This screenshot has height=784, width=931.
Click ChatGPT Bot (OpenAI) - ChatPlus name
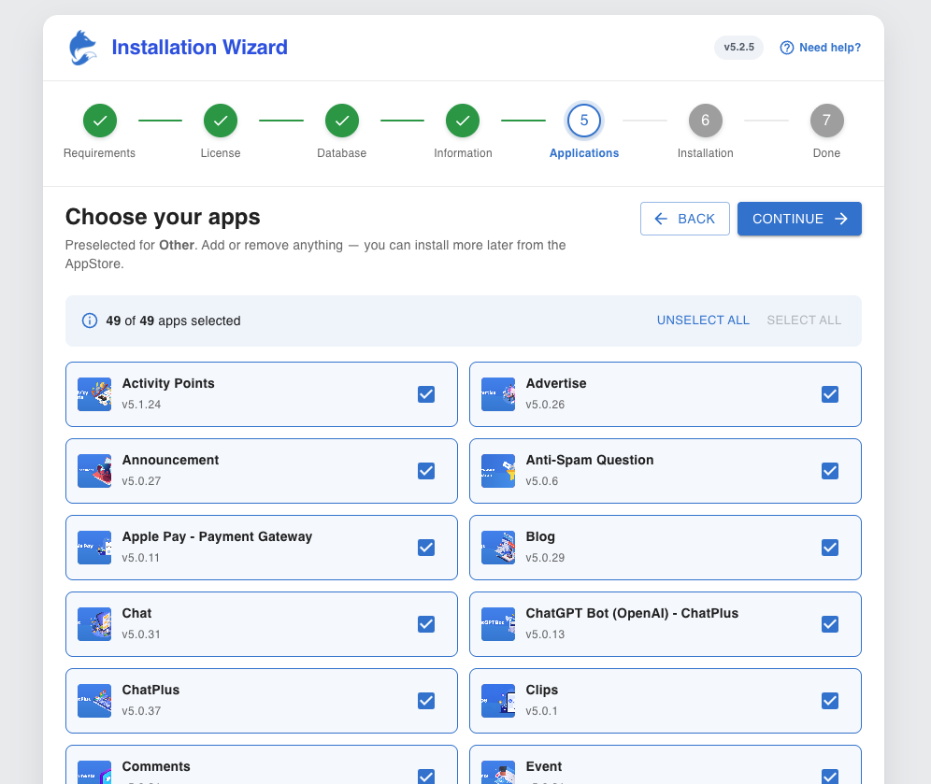(x=632, y=613)
